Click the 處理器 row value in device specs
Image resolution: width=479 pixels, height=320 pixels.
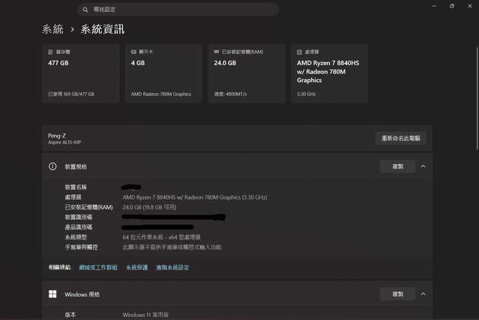[x=195, y=197]
